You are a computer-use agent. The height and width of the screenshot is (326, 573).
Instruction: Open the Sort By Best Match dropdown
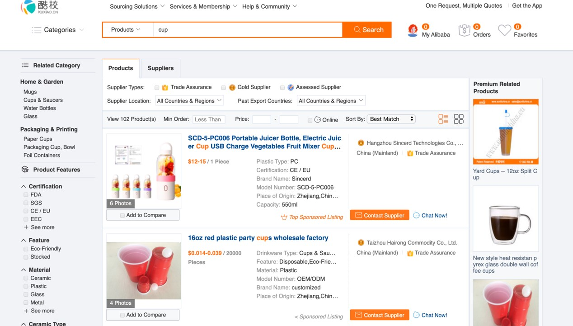391,119
